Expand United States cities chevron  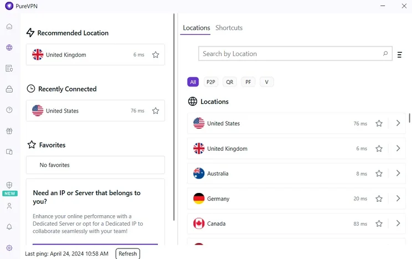point(398,123)
